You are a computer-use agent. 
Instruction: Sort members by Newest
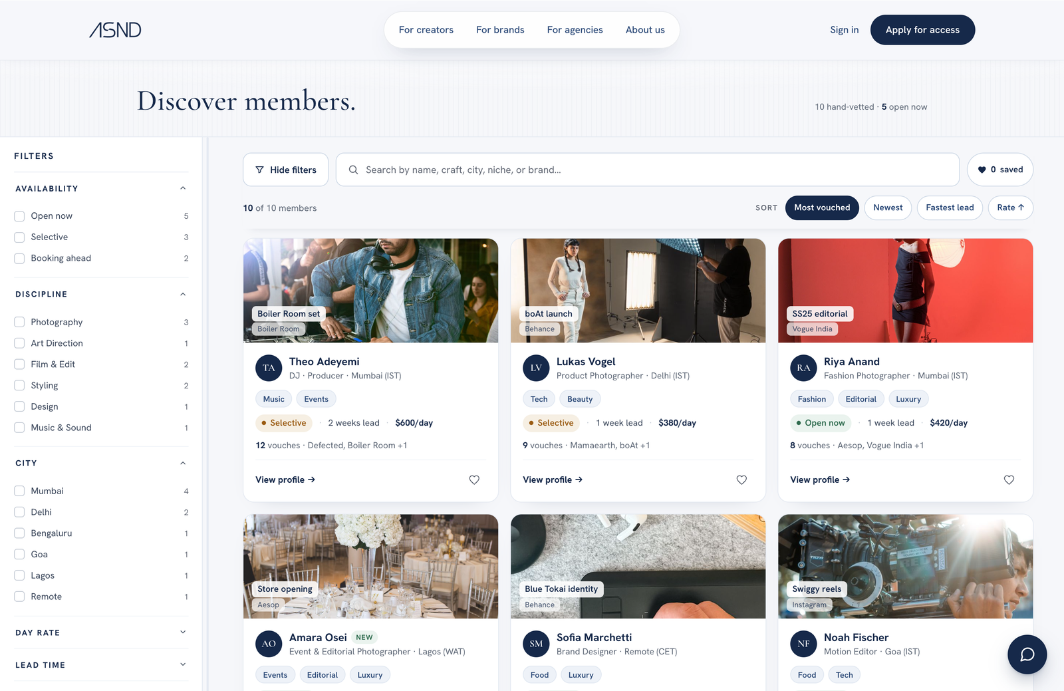pos(888,207)
